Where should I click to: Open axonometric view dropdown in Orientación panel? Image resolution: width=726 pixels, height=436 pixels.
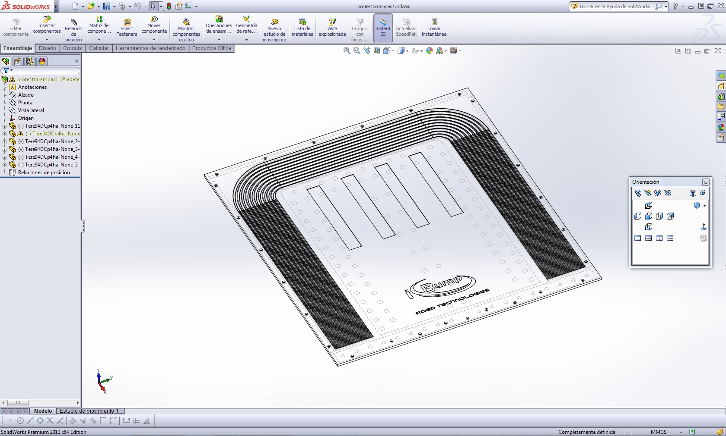click(704, 206)
